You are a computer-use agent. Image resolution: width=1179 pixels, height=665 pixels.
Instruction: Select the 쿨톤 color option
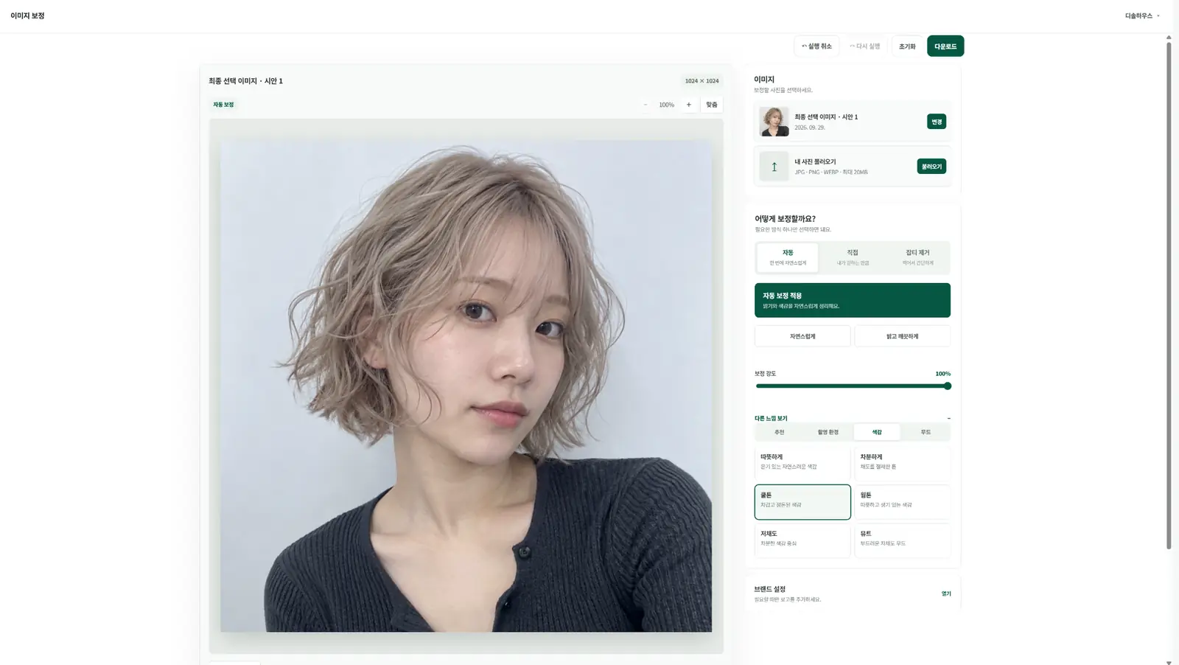[802, 502]
